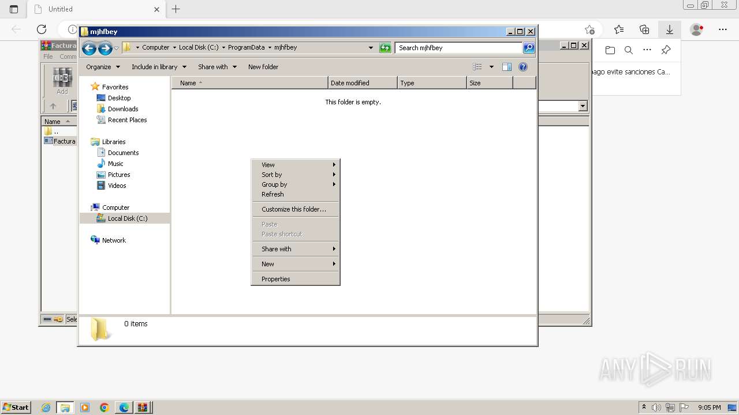Click Local Disk (C:) breadcrumb segment

pos(199,48)
